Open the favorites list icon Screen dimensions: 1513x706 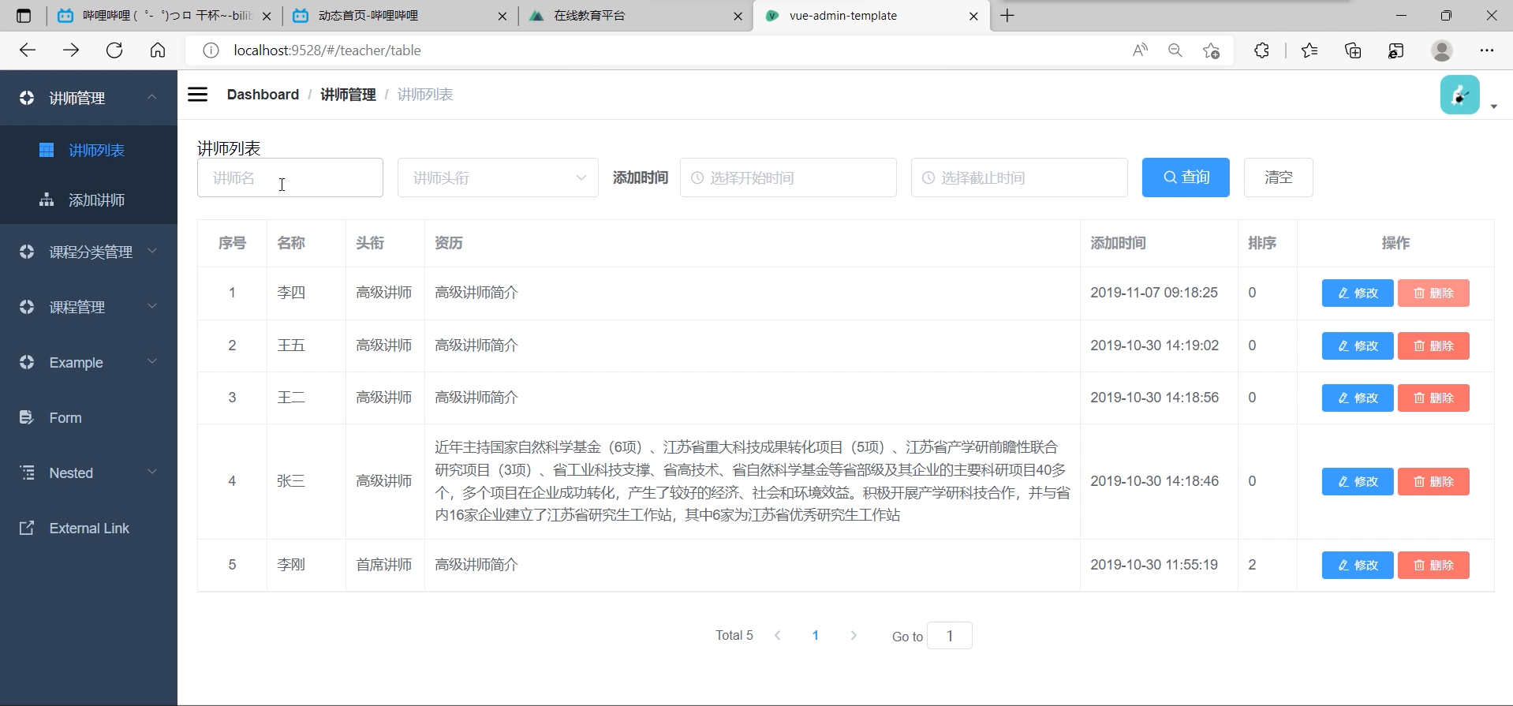click(x=1309, y=50)
